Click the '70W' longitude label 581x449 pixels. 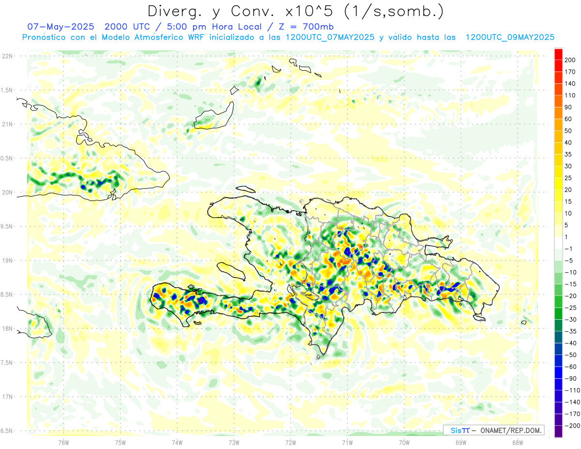(x=404, y=442)
